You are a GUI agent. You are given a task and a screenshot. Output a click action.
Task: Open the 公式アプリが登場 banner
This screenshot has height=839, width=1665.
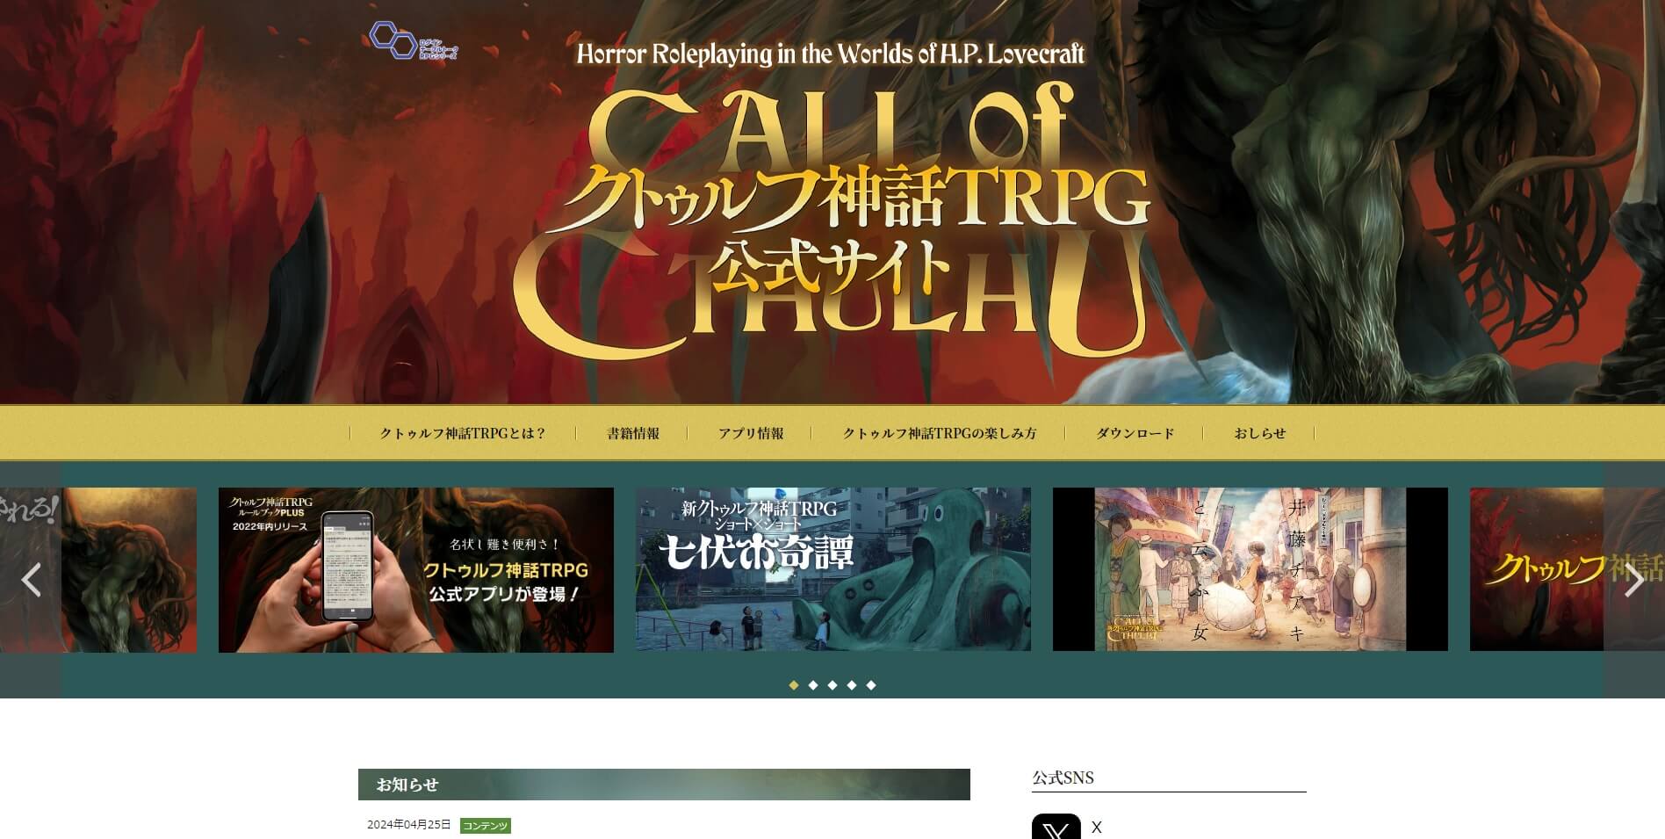416,570
